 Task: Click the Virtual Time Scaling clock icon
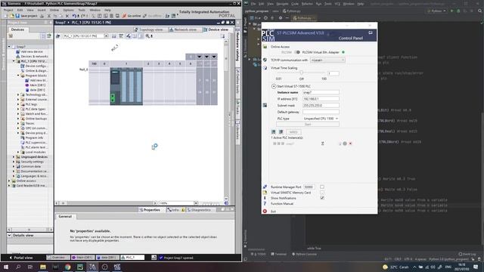[x=265, y=68]
